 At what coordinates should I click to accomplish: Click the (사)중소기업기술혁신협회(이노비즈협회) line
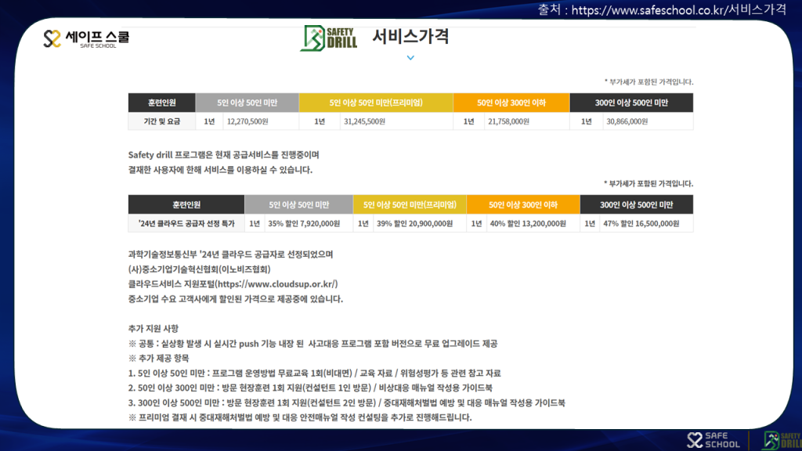tap(199, 269)
